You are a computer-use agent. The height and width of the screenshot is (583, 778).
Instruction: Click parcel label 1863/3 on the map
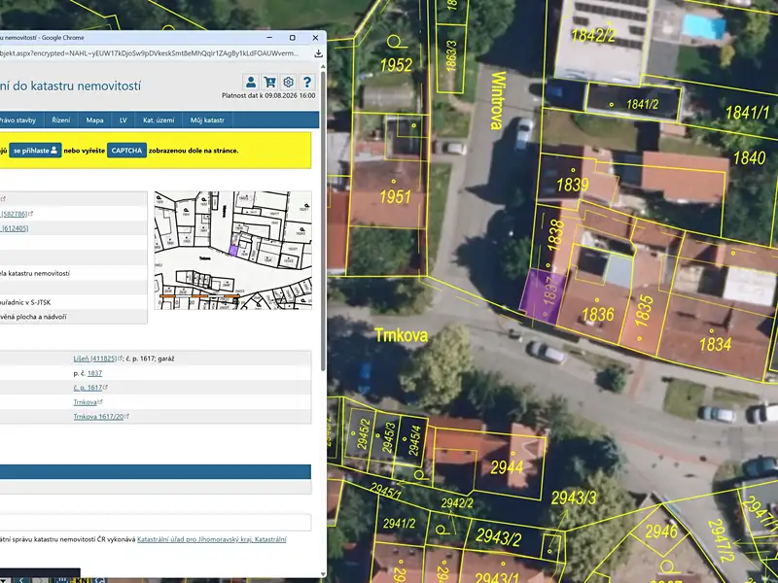[x=451, y=56]
